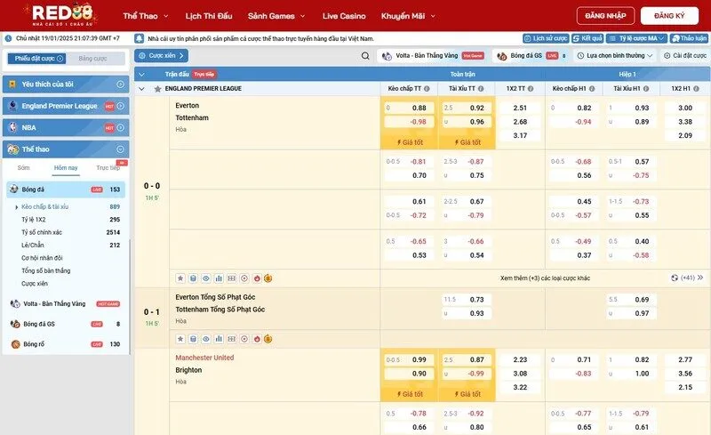This screenshot has height=435, width=711.
Task: Switch to Bảng cược toggle
Action: [93, 59]
